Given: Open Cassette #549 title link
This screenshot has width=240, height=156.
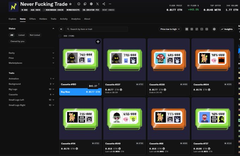Looking at the screenshot, I should tap(113, 144).
